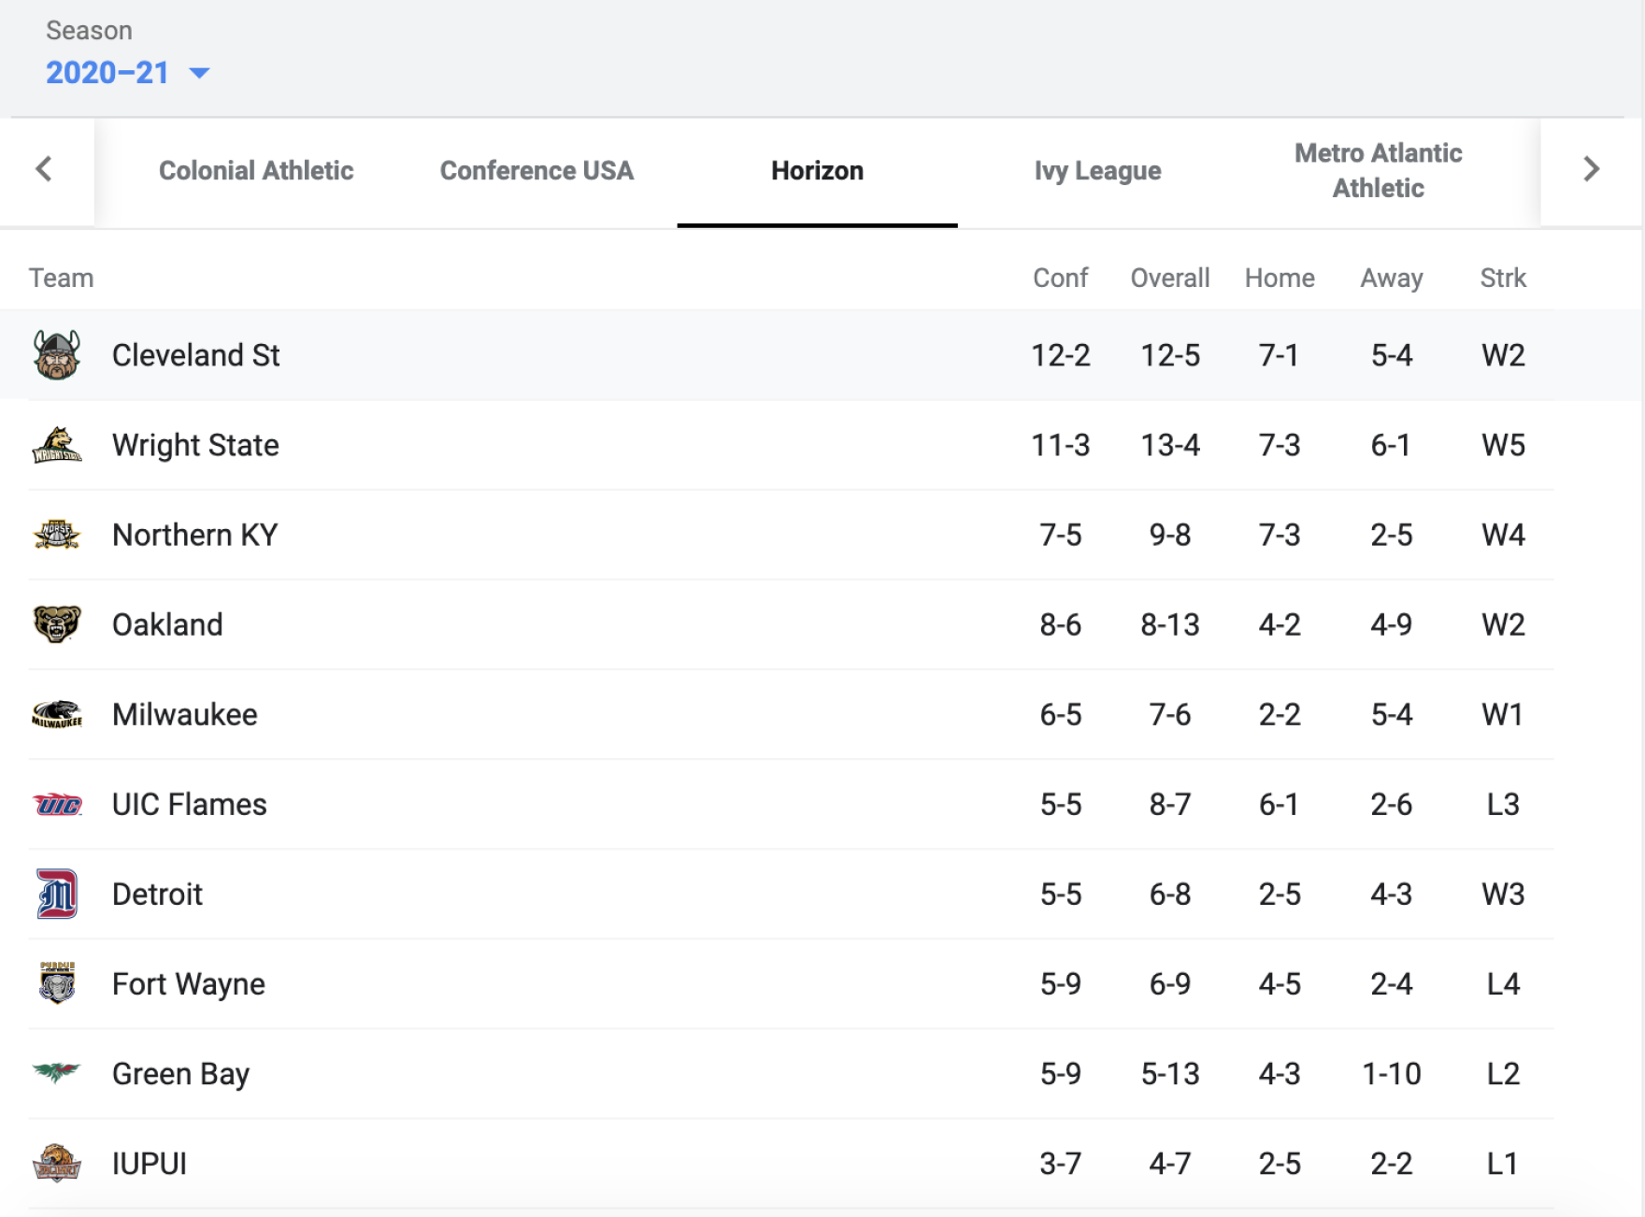Click the IUPUI Jaguars logo

click(56, 1163)
